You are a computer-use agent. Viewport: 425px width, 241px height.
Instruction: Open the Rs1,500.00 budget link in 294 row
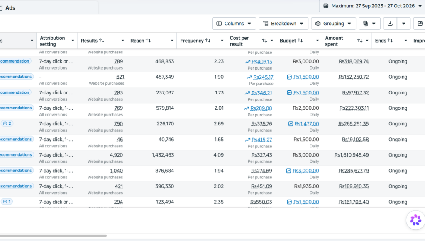(x=306, y=202)
